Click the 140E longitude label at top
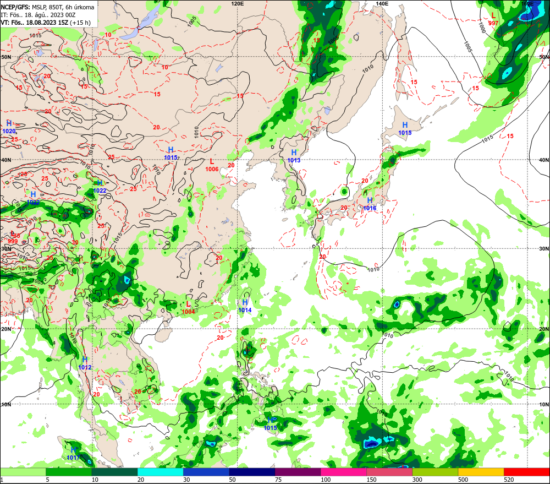550x484 pixels. tap(382, 3)
